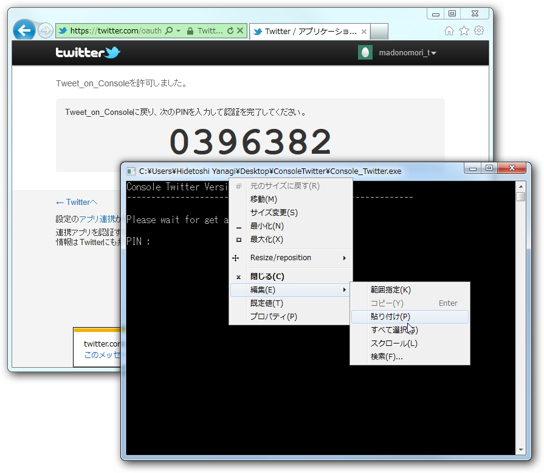Screen dimensions: 544x473
Task: Click the ←Twitterへ link
Action: (76, 201)
